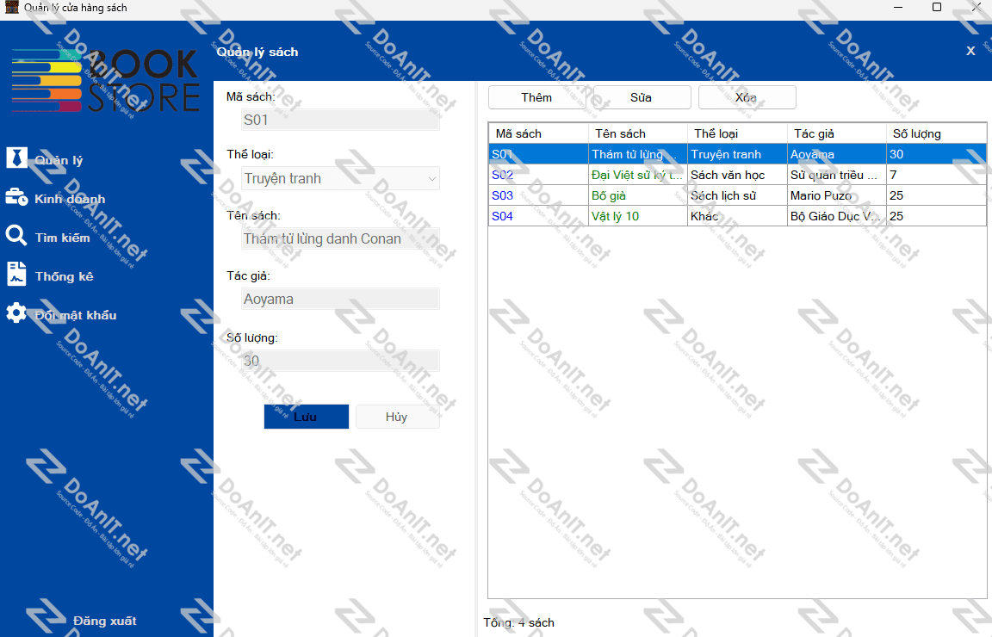Click the Tìm kiếm magnifier icon

pyautogui.click(x=16, y=236)
